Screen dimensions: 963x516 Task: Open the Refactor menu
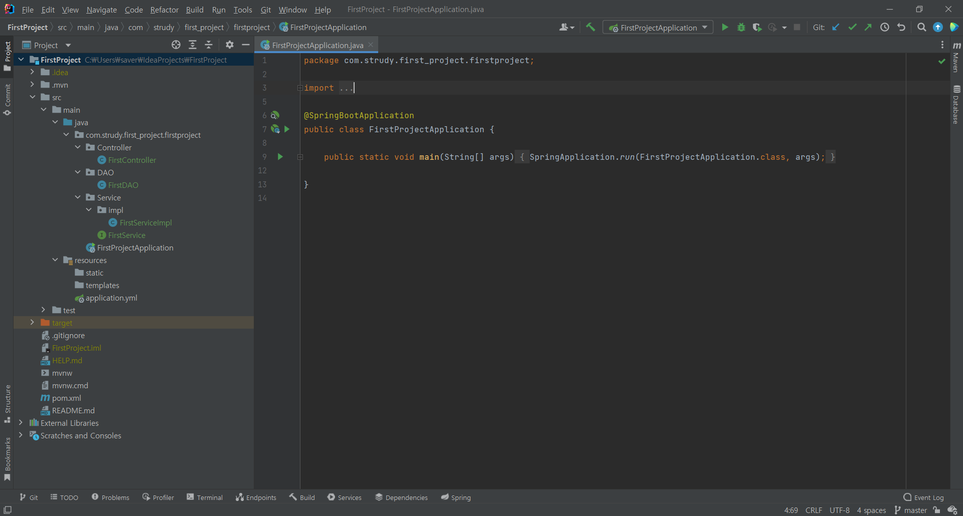pos(164,10)
